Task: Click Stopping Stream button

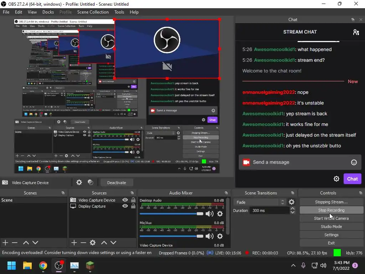Action: pos(331,202)
